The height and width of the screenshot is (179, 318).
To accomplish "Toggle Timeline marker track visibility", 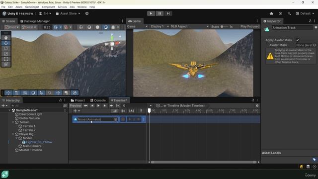I will click(x=141, y=111).
